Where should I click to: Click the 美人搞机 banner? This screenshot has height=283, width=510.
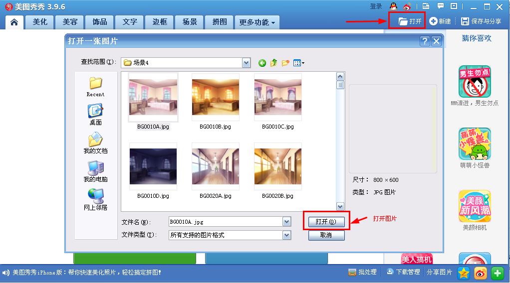416,259
